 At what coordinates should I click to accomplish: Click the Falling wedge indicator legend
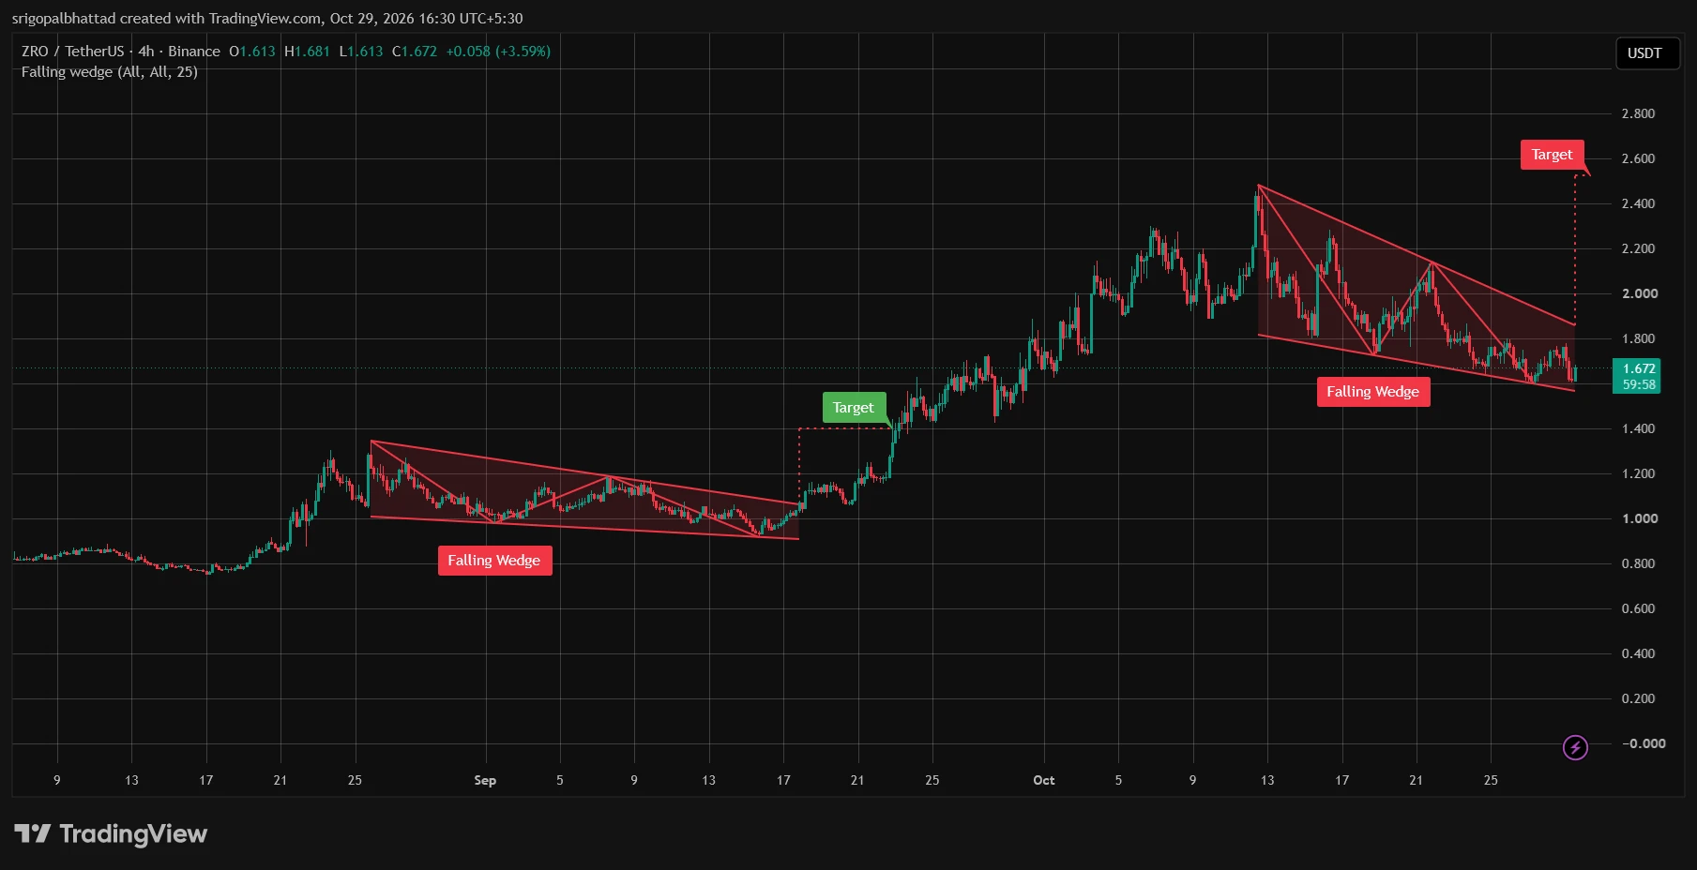(110, 72)
